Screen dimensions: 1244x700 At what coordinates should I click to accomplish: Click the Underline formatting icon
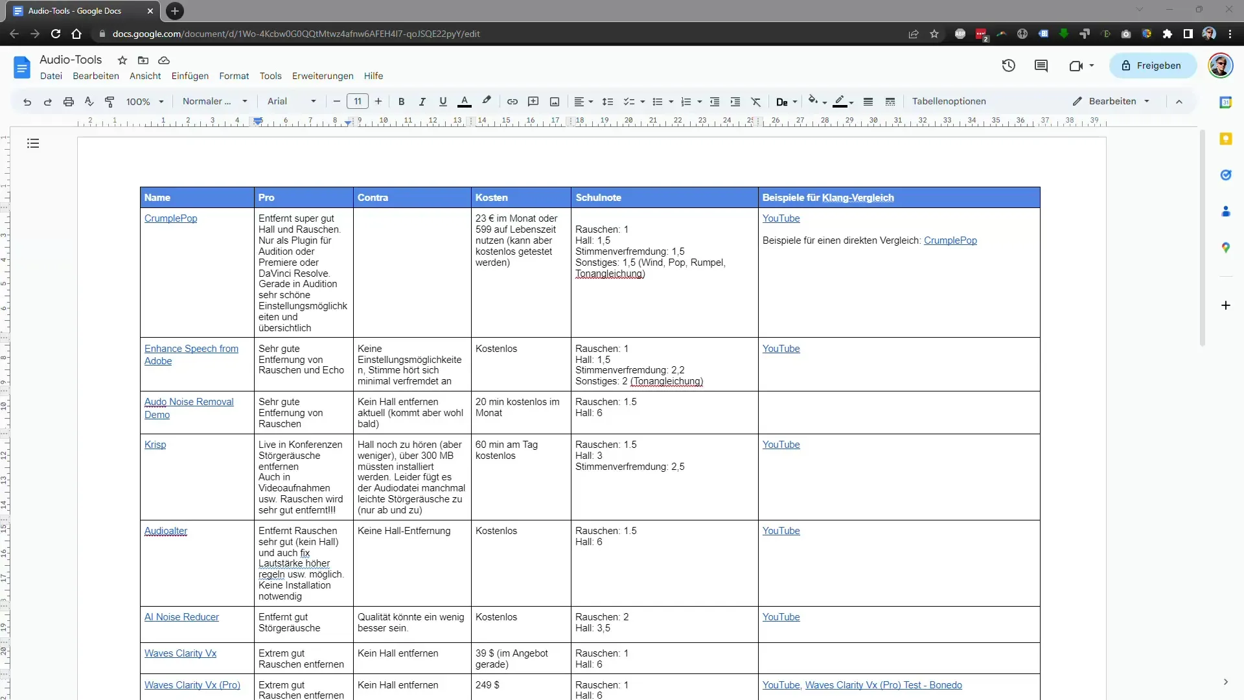coord(444,101)
